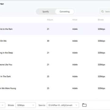Open the Bitrate 320kbps dropdown

pos(26,105)
